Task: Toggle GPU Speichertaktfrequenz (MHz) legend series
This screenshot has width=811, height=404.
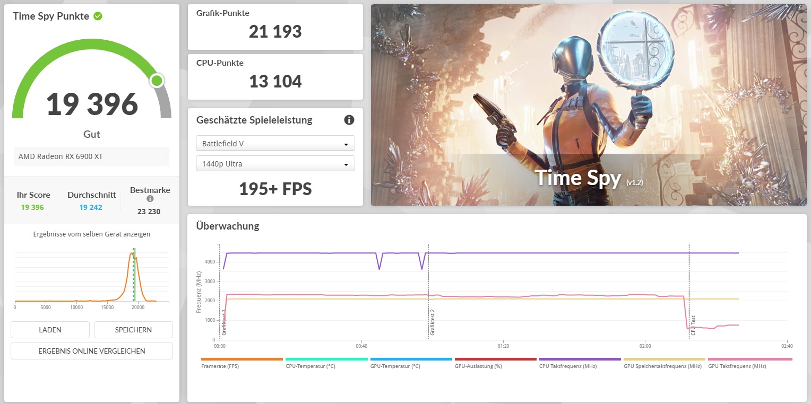Action: (664, 363)
